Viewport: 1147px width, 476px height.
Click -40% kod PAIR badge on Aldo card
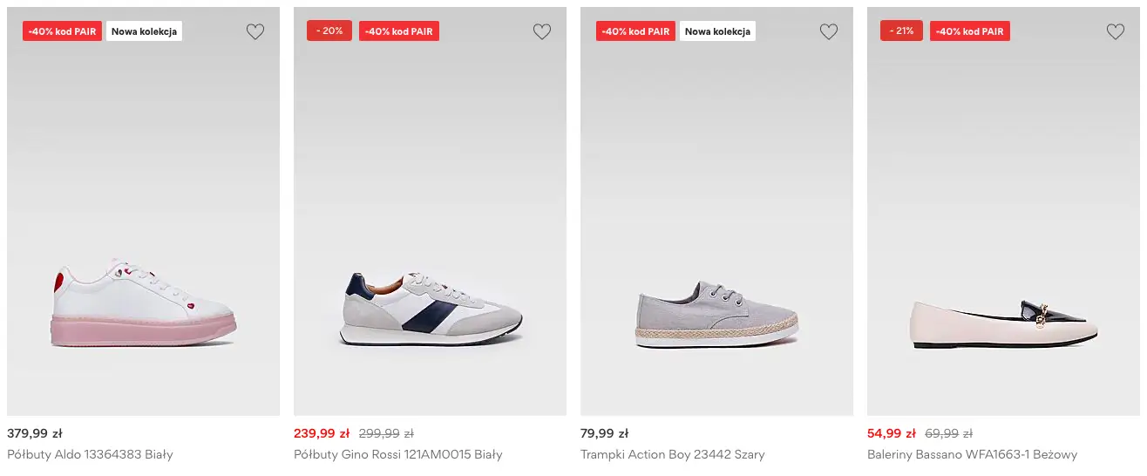(x=62, y=31)
